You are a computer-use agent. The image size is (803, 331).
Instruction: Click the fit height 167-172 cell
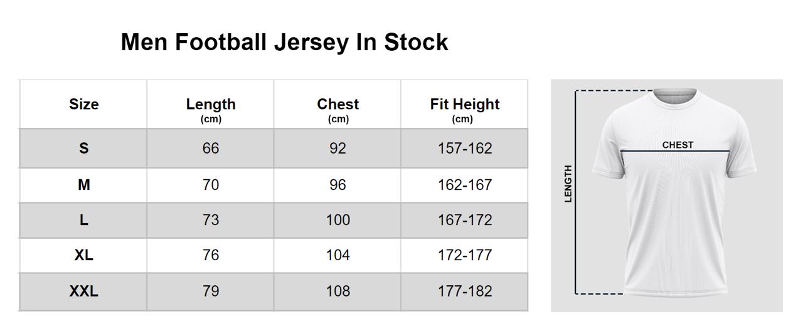(x=464, y=220)
